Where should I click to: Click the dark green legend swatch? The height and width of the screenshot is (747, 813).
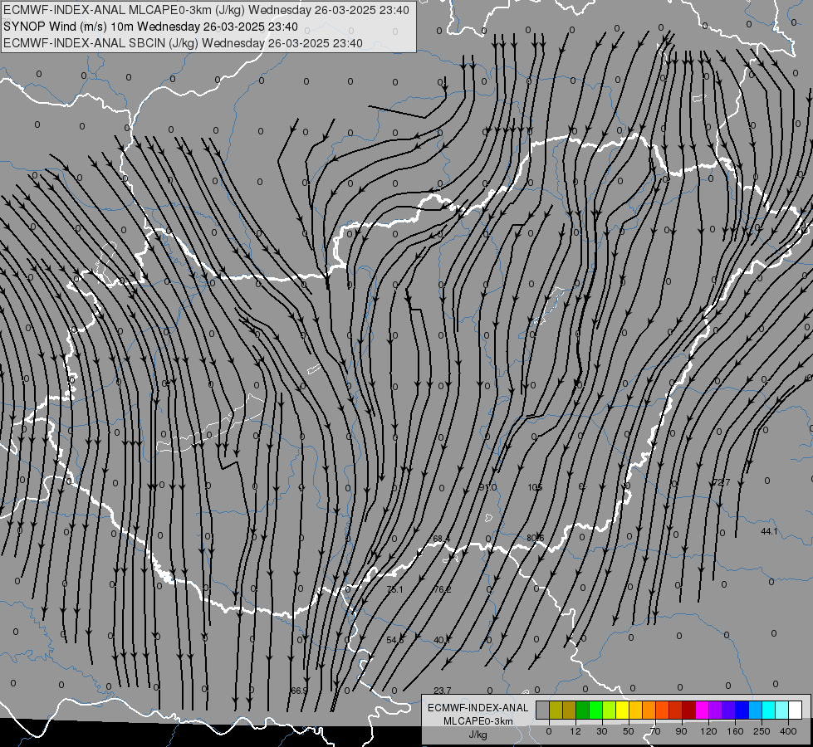(x=582, y=710)
